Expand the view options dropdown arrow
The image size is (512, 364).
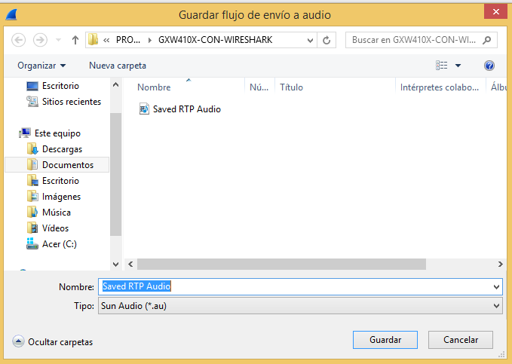[x=458, y=66]
